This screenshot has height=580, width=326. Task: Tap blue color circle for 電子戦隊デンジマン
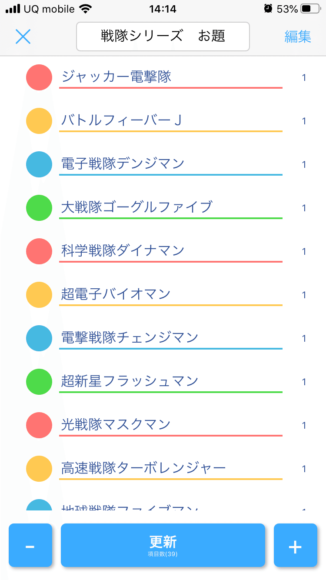click(x=39, y=164)
